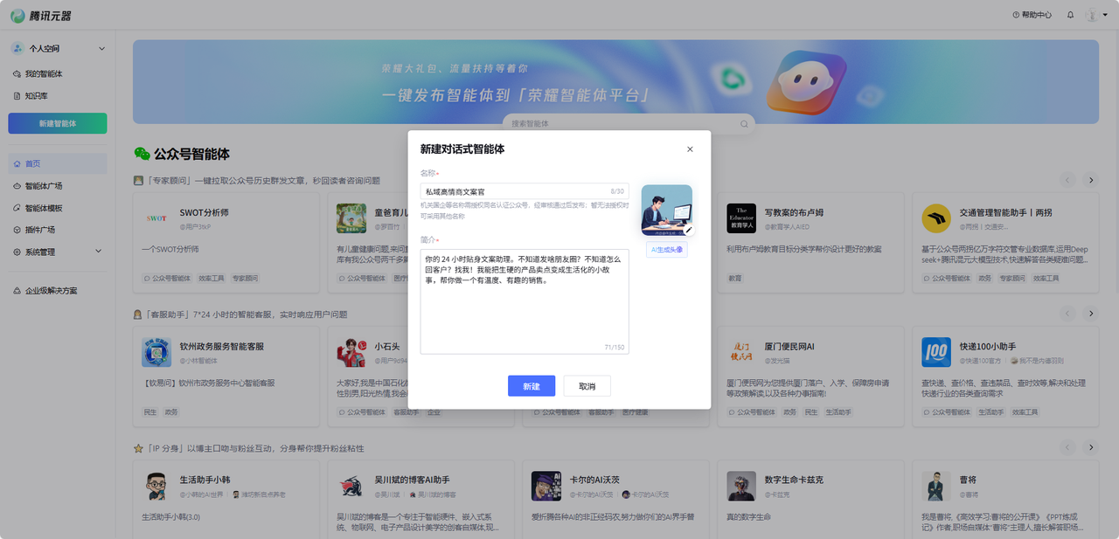1119x539 pixels.
Task: Open the notifications bell
Action: [x=1071, y=15]
